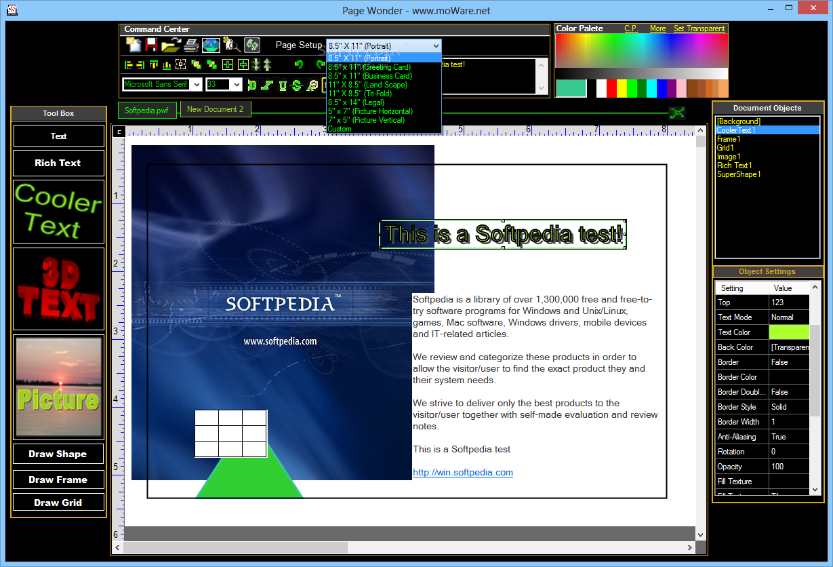Viewport: 833px width, 567px height.
Task: Select Frame1 in Document Objects list
Action: [x=767, y=139]
